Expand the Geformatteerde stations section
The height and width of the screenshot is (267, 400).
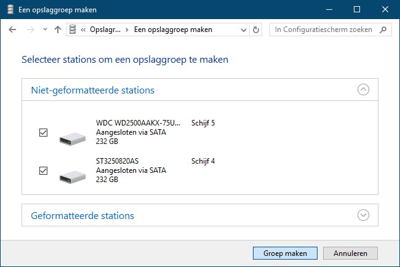[363, 215]
